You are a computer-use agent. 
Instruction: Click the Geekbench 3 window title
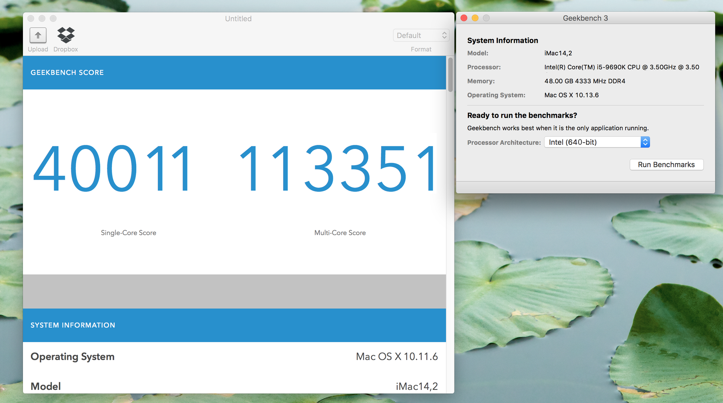pos(585,18)
